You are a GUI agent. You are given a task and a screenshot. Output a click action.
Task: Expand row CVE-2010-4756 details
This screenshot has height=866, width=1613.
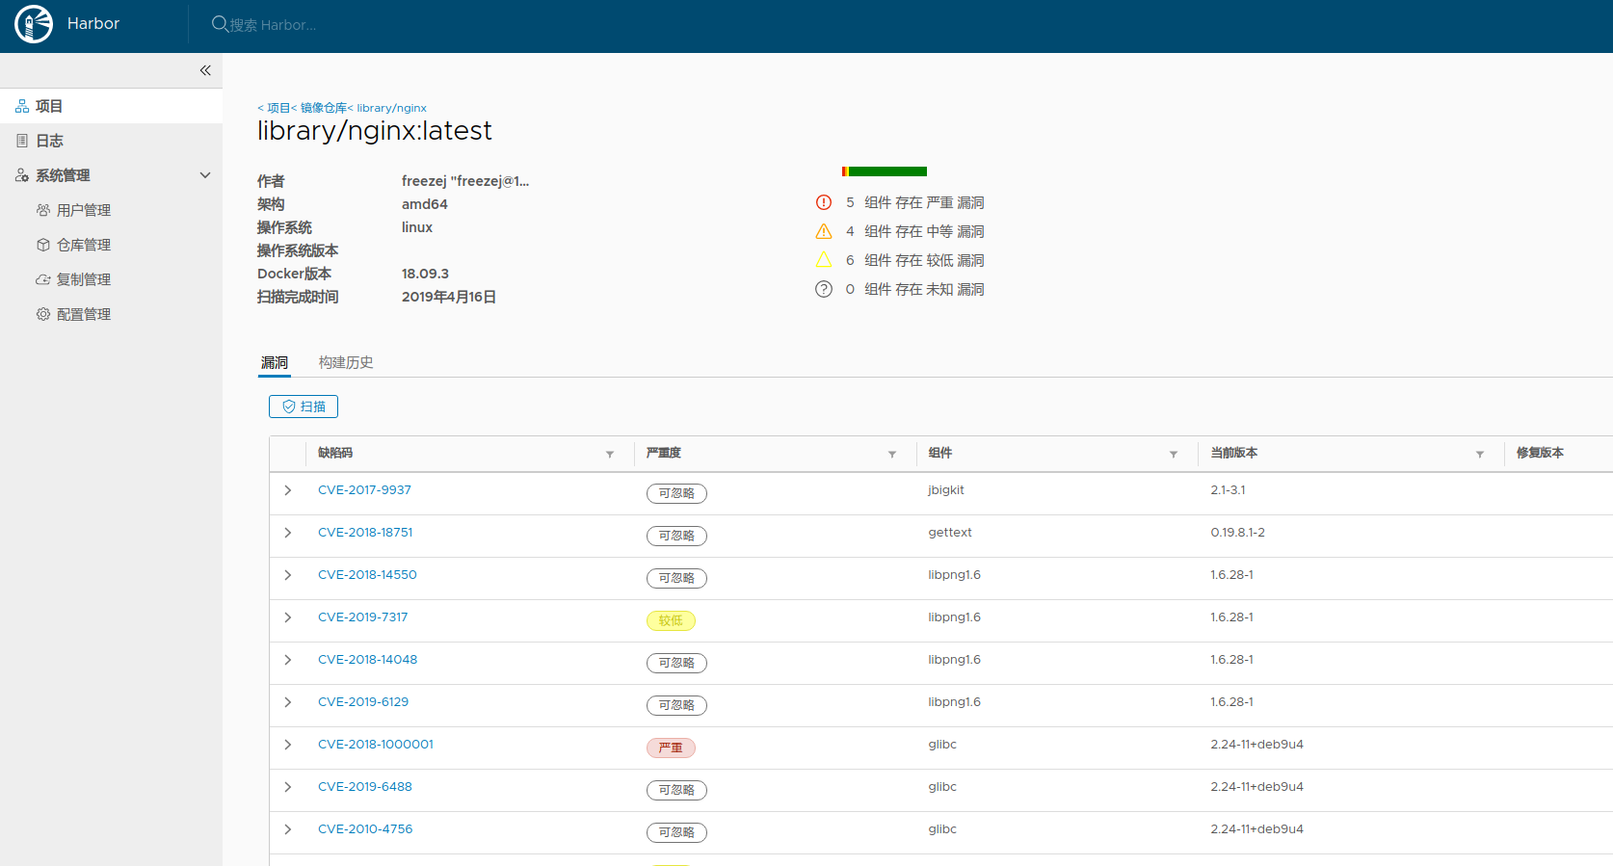pos(288,829)
